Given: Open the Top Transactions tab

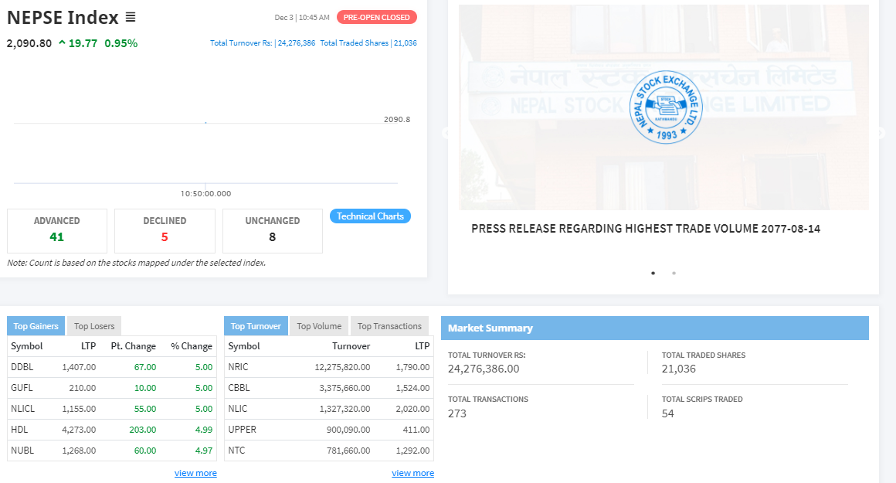Looking at the screenshot, I should click(x=389, y=326).
